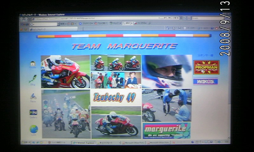
Task: Click the Help icon in command bar
Action: pos(212,28)
